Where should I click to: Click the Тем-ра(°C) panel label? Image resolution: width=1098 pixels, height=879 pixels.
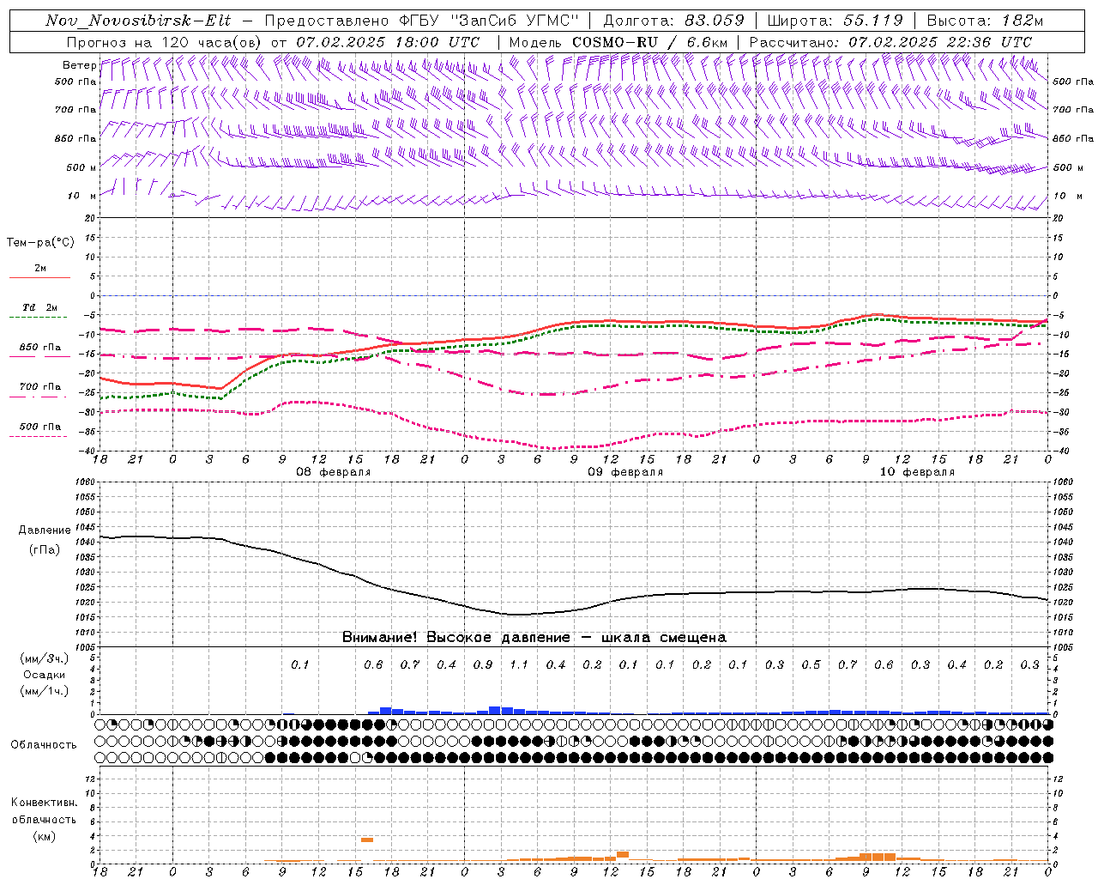click(x=40, y=242)
